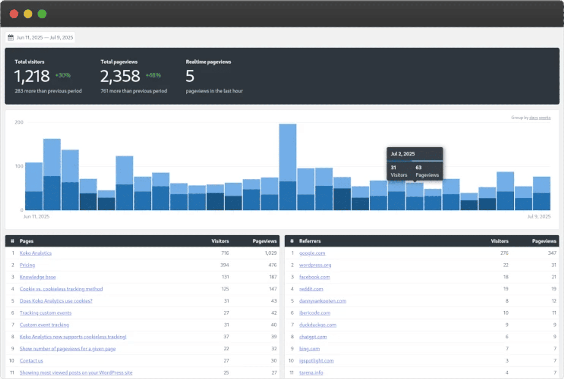Open the Knowledge base page
This screenshot has height=379, width=564.
point(37,277)
